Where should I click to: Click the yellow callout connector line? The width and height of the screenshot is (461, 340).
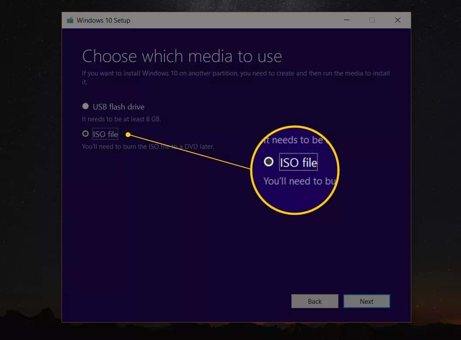pos(188,151)
